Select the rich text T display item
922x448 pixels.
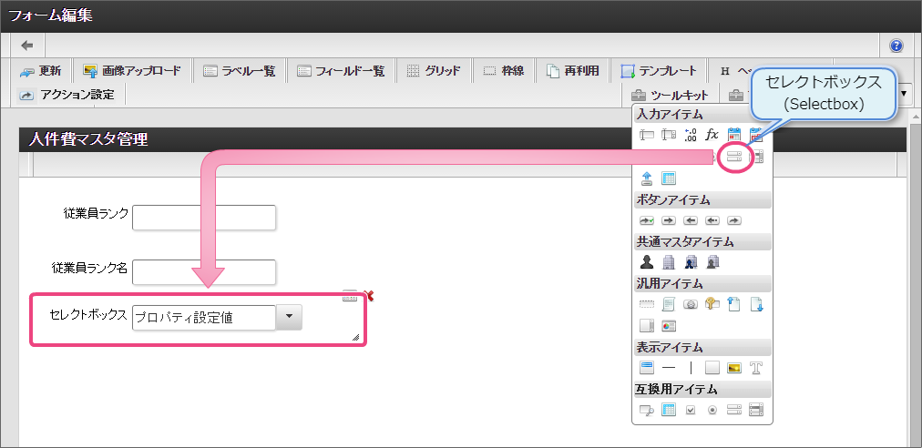pos(756,368)
